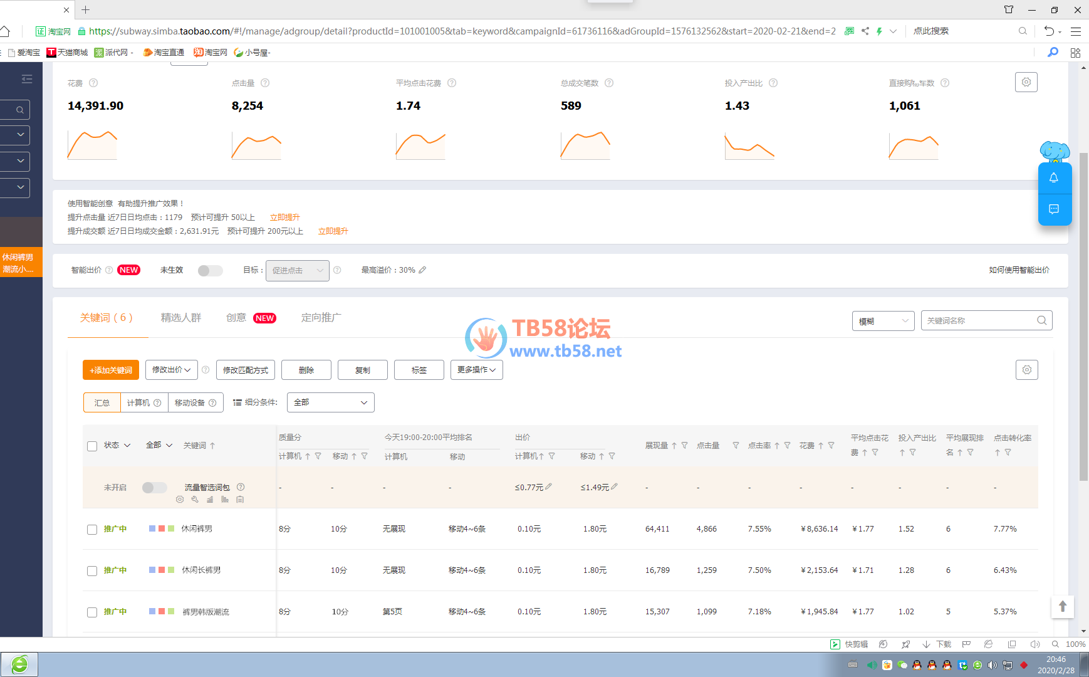The height and width of the screenshot is (677, 1089).
Task: Toggle the 流量智选词包 未开启 switch
Action: [x=155, y=488]
